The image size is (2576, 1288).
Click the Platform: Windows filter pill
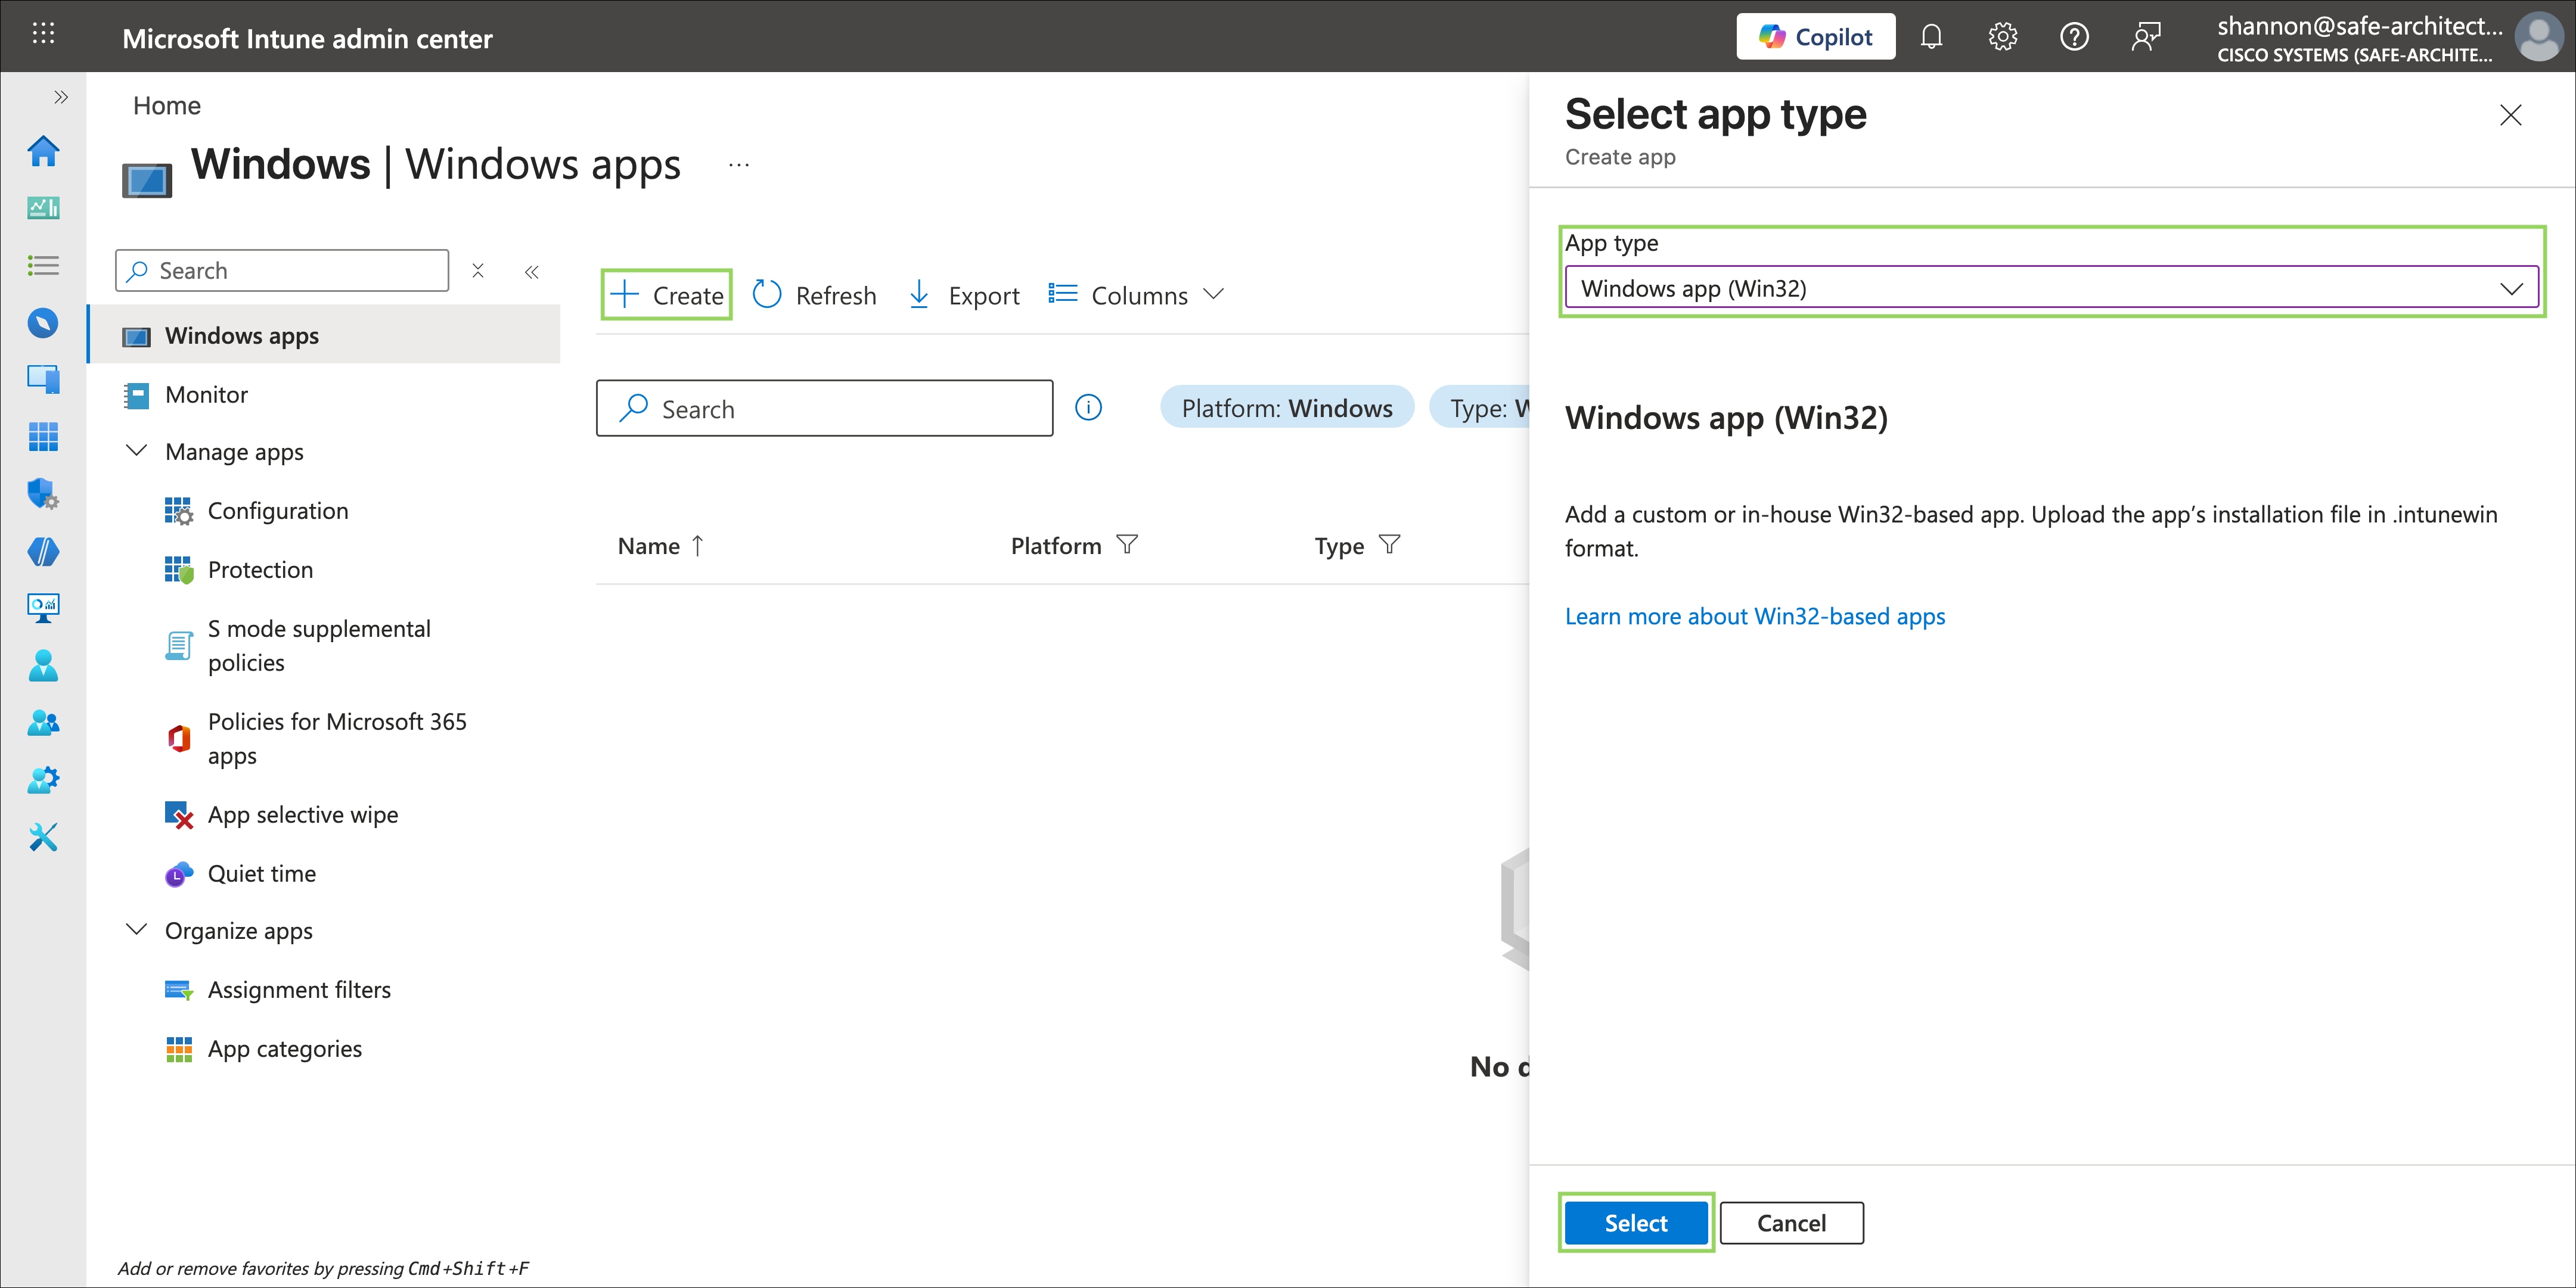click(x=1287, y=407)
